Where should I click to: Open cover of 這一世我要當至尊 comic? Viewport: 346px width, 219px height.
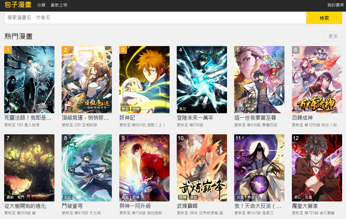pos(259,80)
